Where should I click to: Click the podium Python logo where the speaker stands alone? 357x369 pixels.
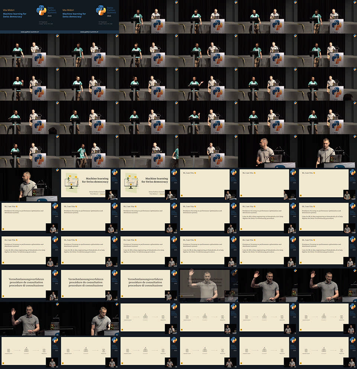pyautogui.click(x=217, y=158)
